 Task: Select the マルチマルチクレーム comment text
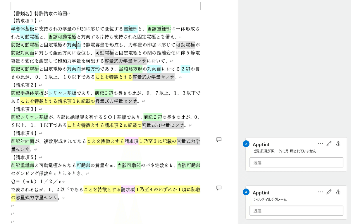pos(270,200)
